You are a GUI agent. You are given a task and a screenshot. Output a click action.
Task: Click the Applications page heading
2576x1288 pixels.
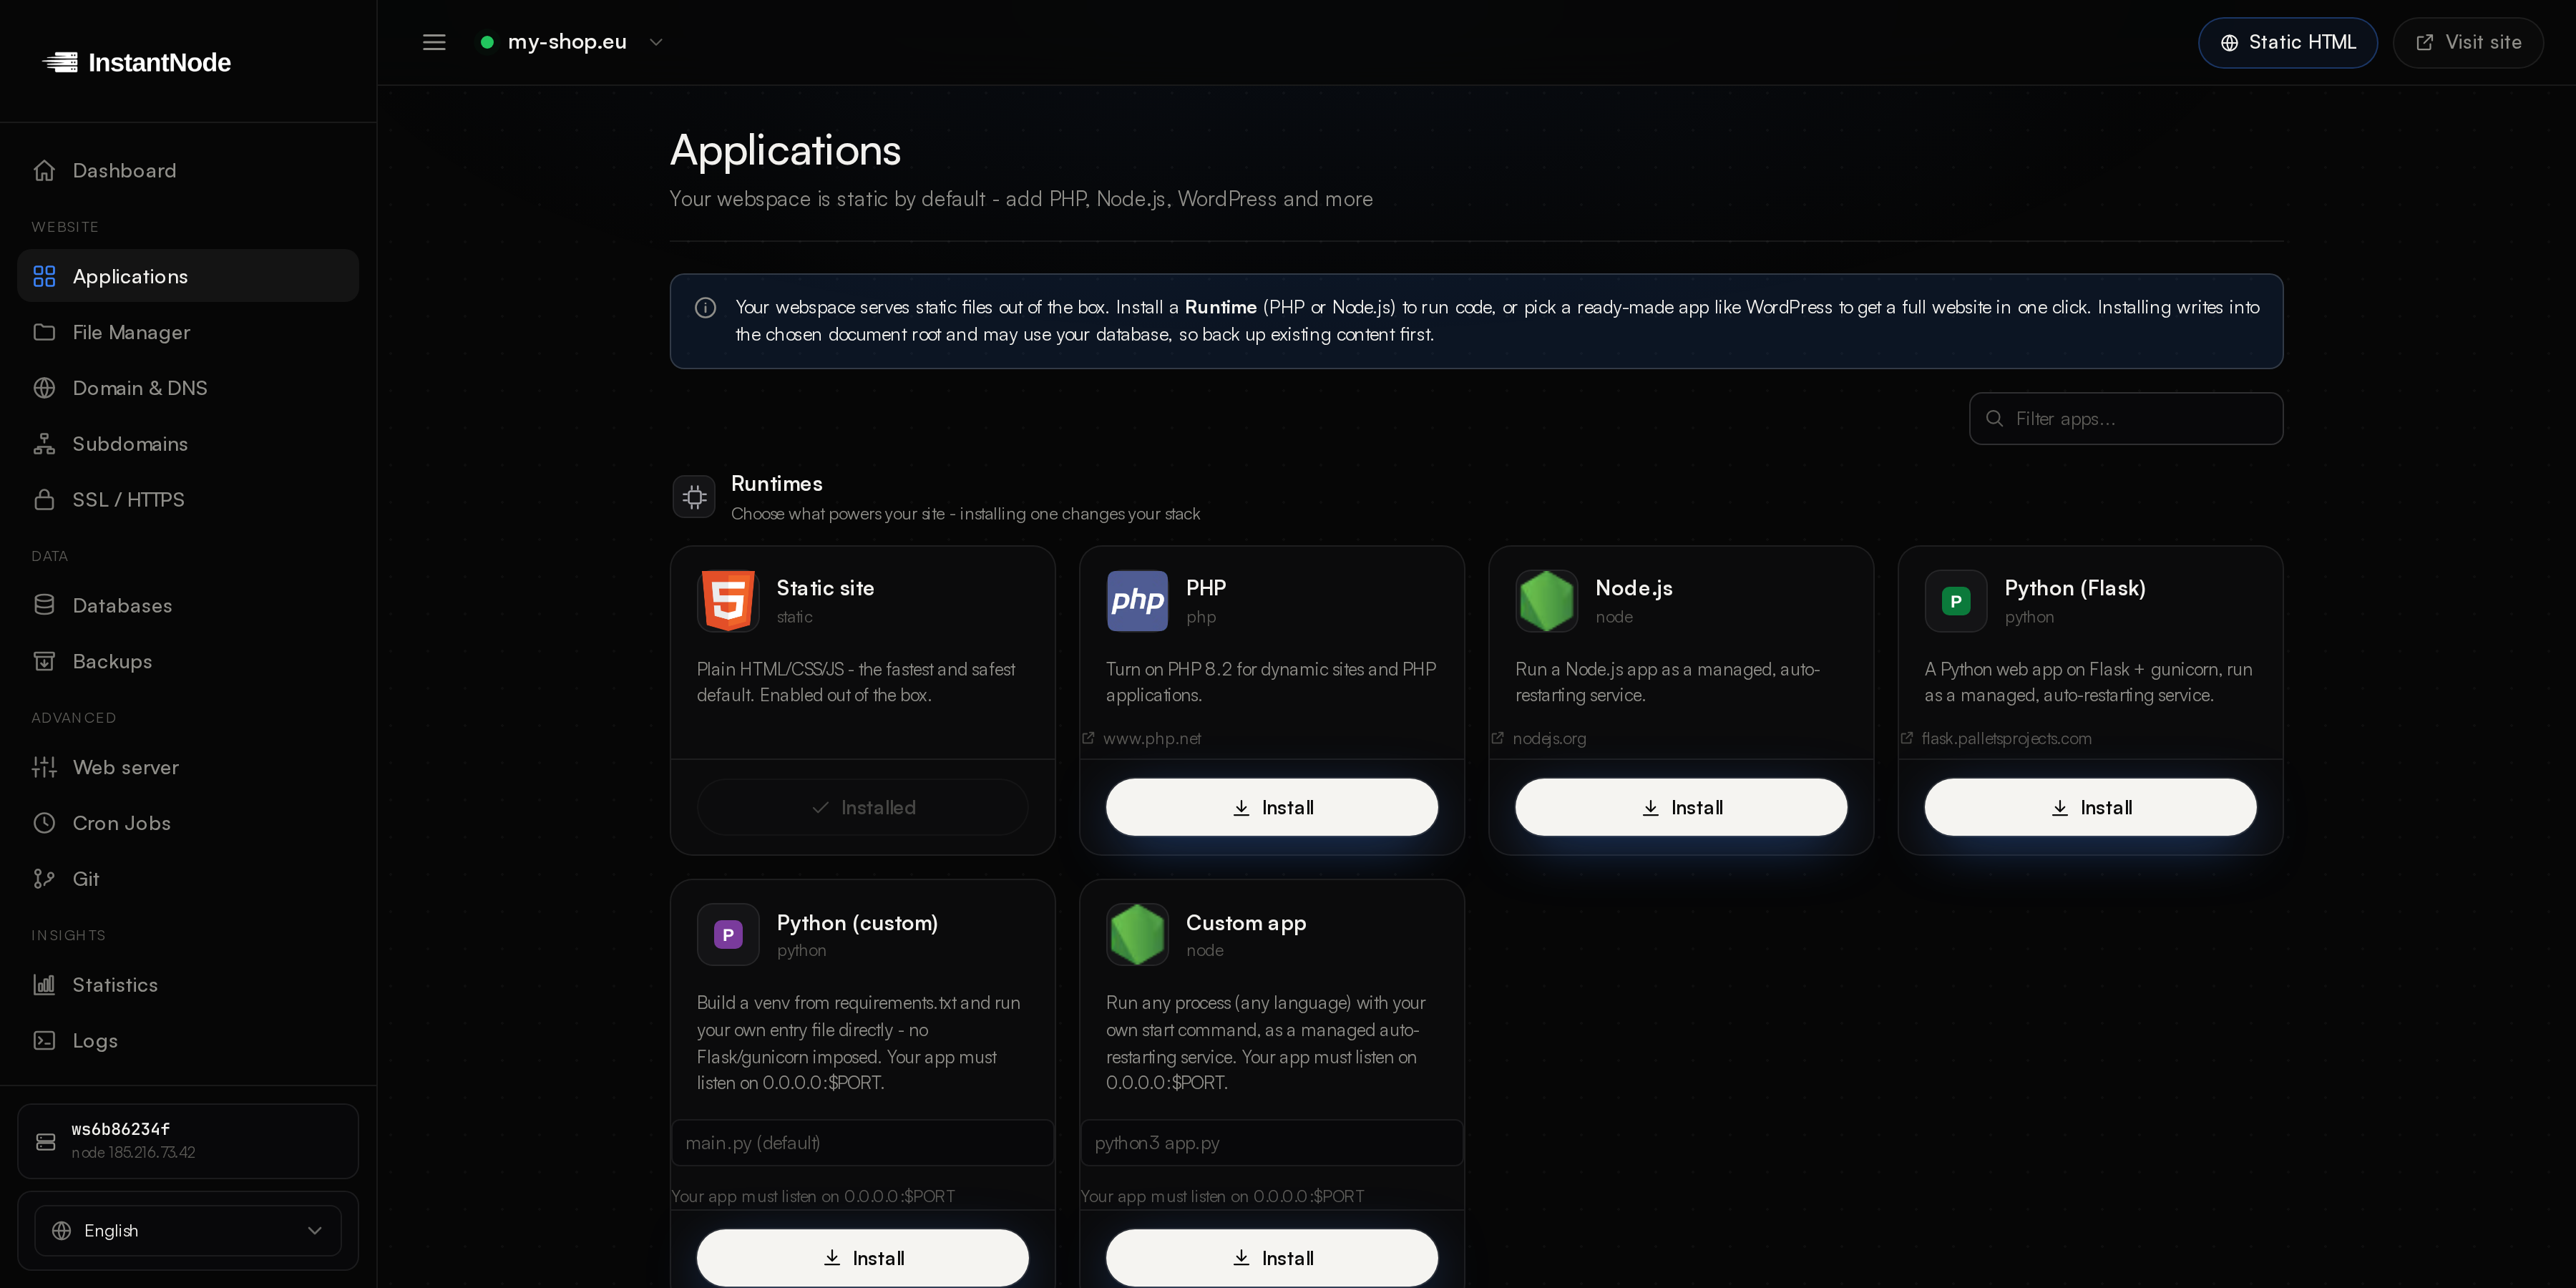pyautogui.click(x=785, y=150)
